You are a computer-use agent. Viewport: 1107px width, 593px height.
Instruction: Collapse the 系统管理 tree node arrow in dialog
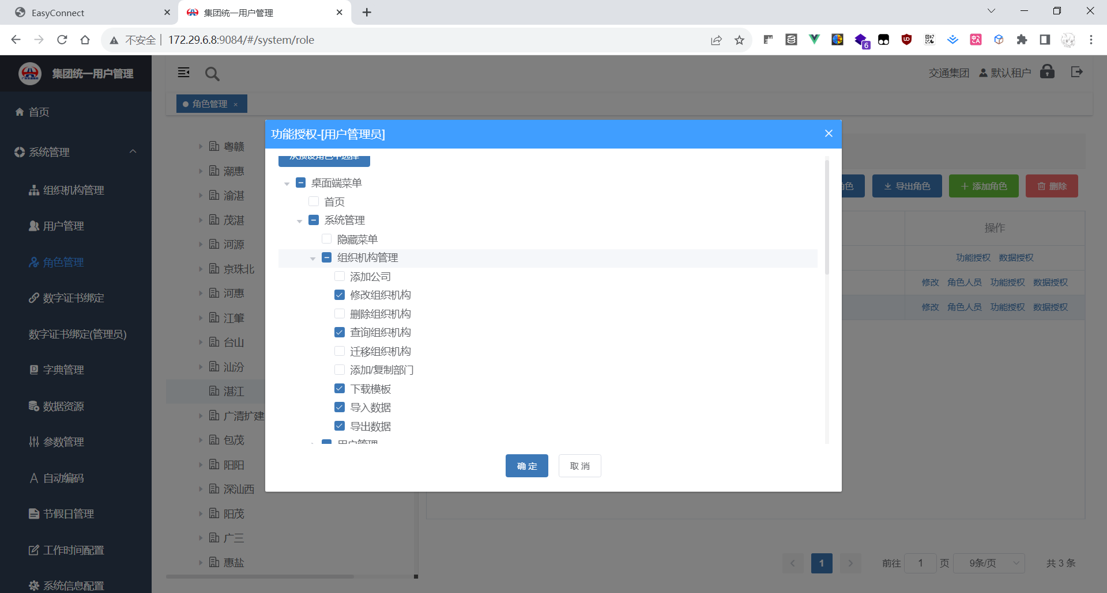coord(299,221)
